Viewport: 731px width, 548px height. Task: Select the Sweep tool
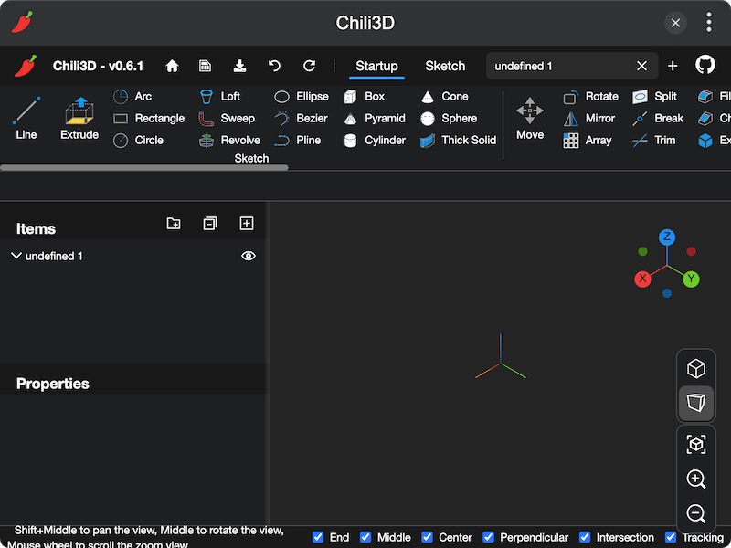[227, 119]
